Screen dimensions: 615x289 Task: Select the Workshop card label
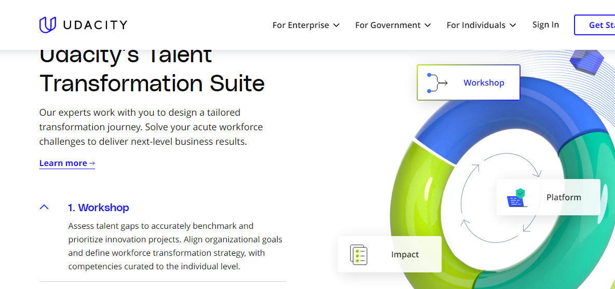point(484,82)
